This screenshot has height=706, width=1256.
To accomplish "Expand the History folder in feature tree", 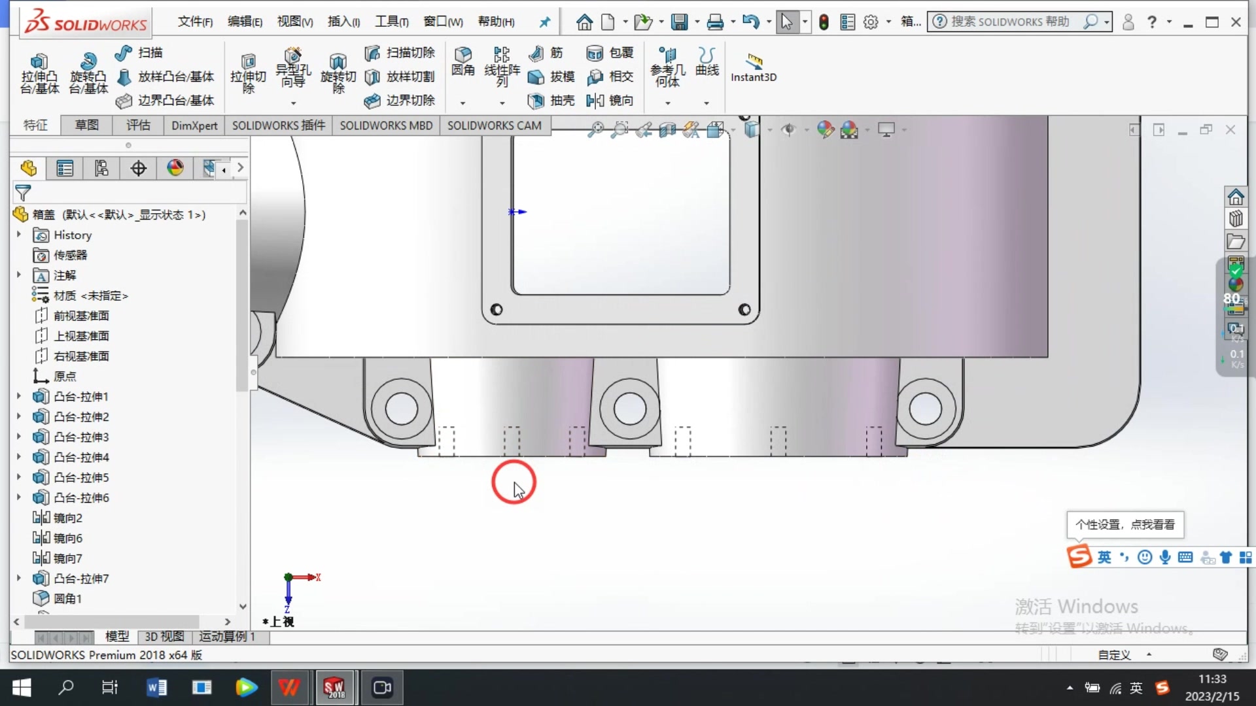I will tap(18, 235).
